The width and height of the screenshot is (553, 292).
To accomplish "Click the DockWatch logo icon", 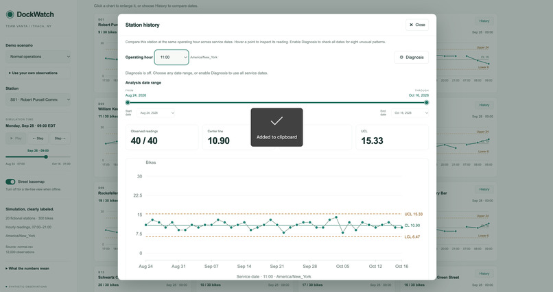I will (10, 14).
